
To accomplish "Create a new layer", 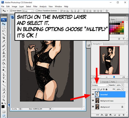I will tap(119, 115).
